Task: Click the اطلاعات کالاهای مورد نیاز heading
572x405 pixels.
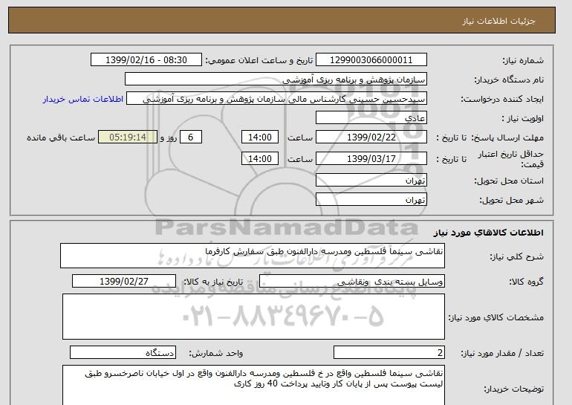Action: (489, 233)
